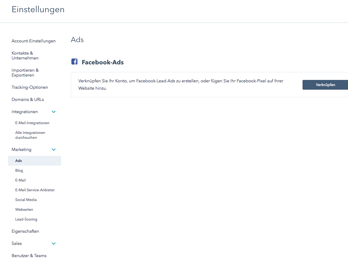Click the Facebook-Ads heading

[x=103, y=62]
